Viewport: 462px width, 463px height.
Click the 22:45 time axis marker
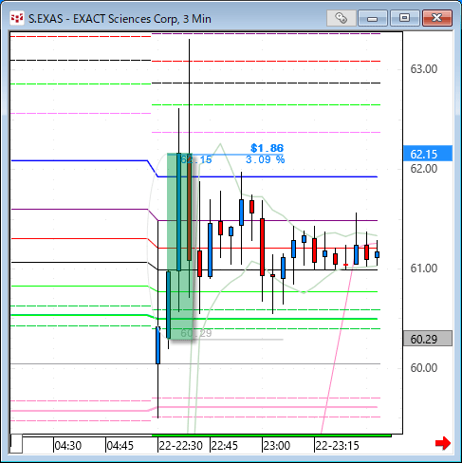(x=224, y=446)
